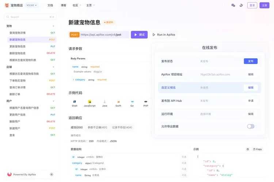Open 查询订单详情 GET in the sidebar

(32, 87)
